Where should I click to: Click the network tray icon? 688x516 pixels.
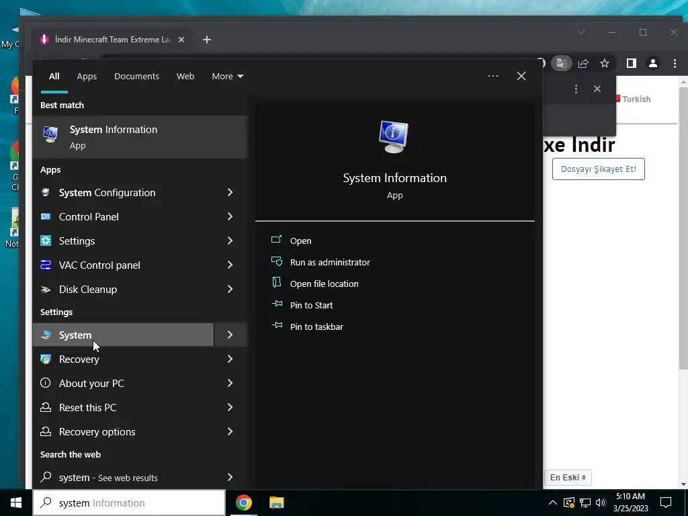point(585,503)
